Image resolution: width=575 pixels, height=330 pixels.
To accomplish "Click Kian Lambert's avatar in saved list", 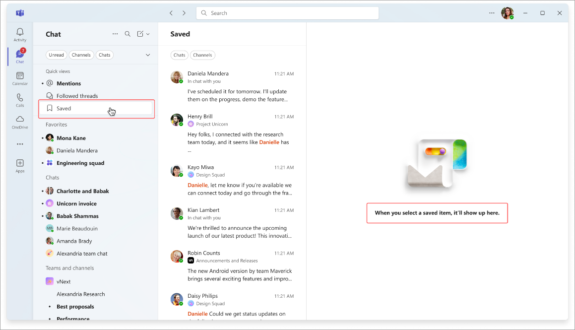I will click(x=177, y=214).
